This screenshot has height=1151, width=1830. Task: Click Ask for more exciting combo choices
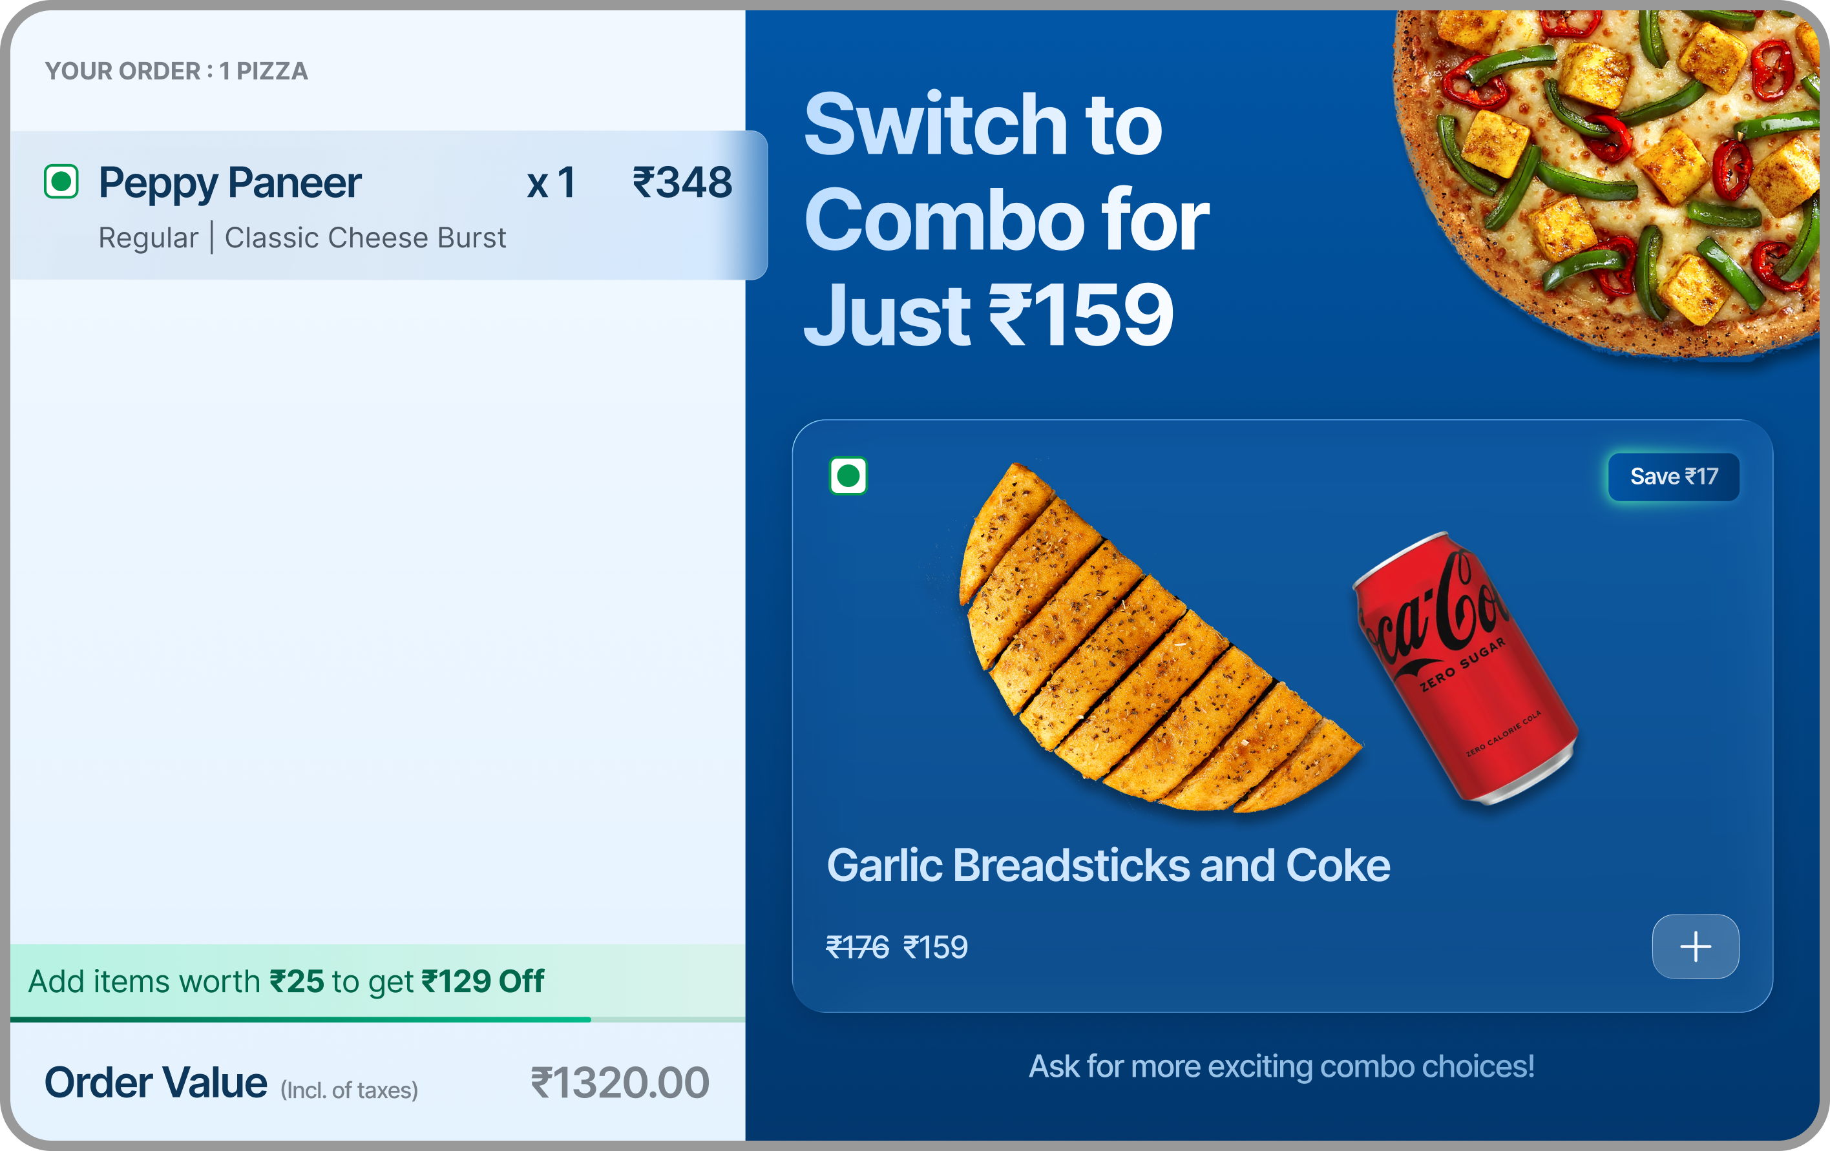1281,1066
